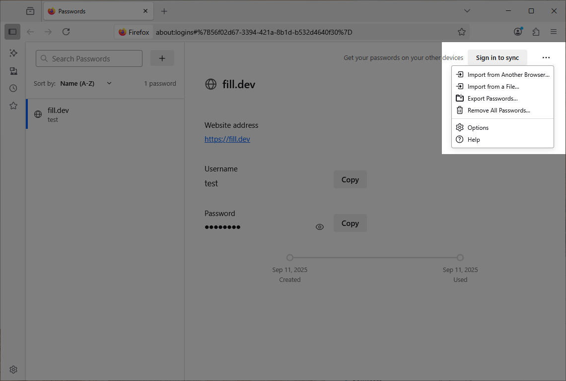
Task: Click the address bar URL text
Action: click(x=254, y=32)
